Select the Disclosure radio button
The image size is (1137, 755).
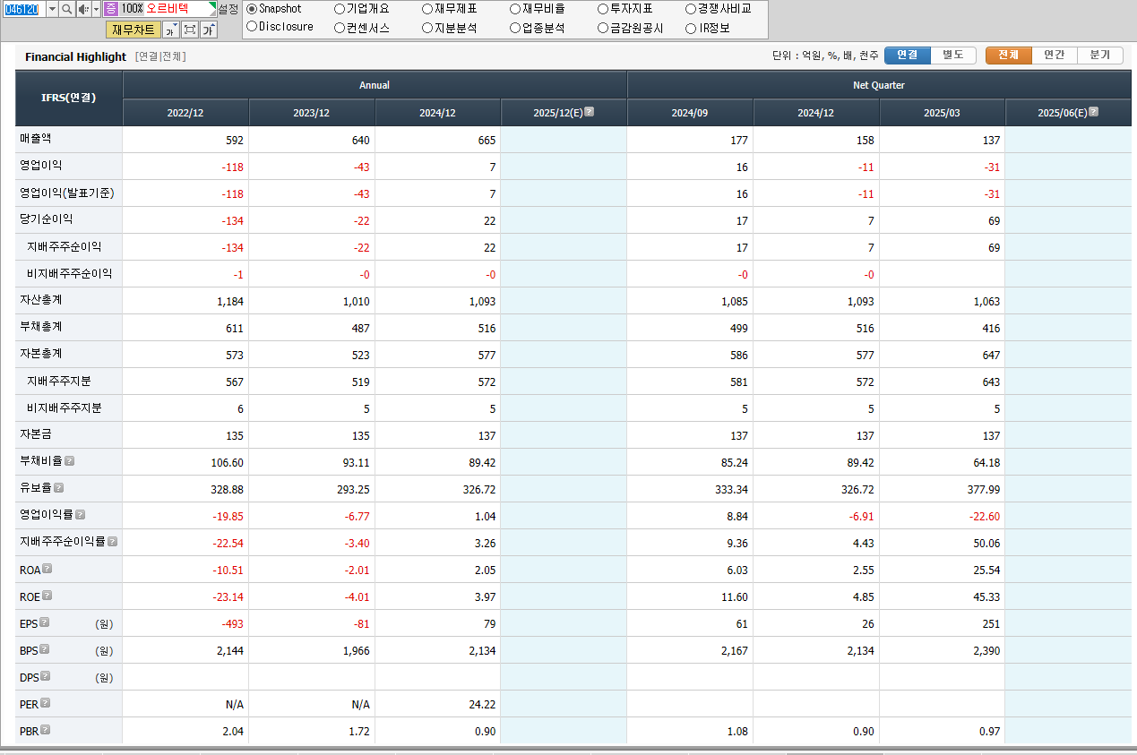(252, 27)
